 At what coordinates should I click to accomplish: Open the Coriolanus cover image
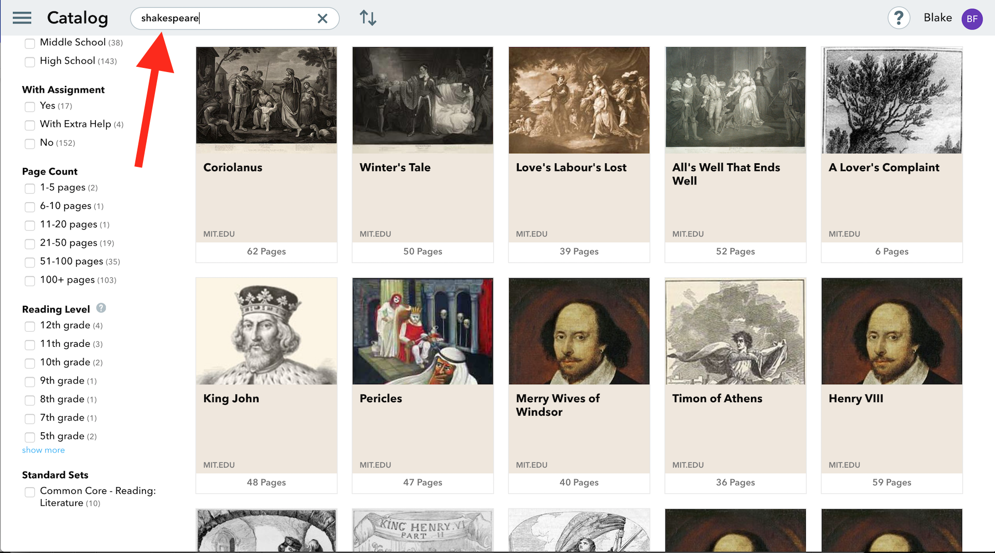(x=266, y=100)
